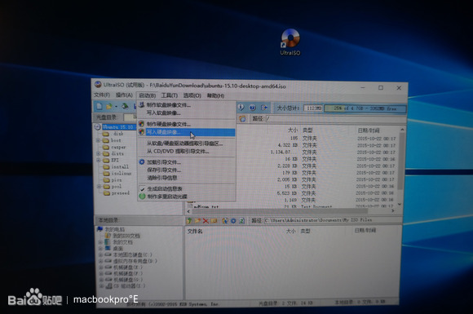473x314 pixels.
Task: Open the 帮助(H) menu
Action: 215,95
